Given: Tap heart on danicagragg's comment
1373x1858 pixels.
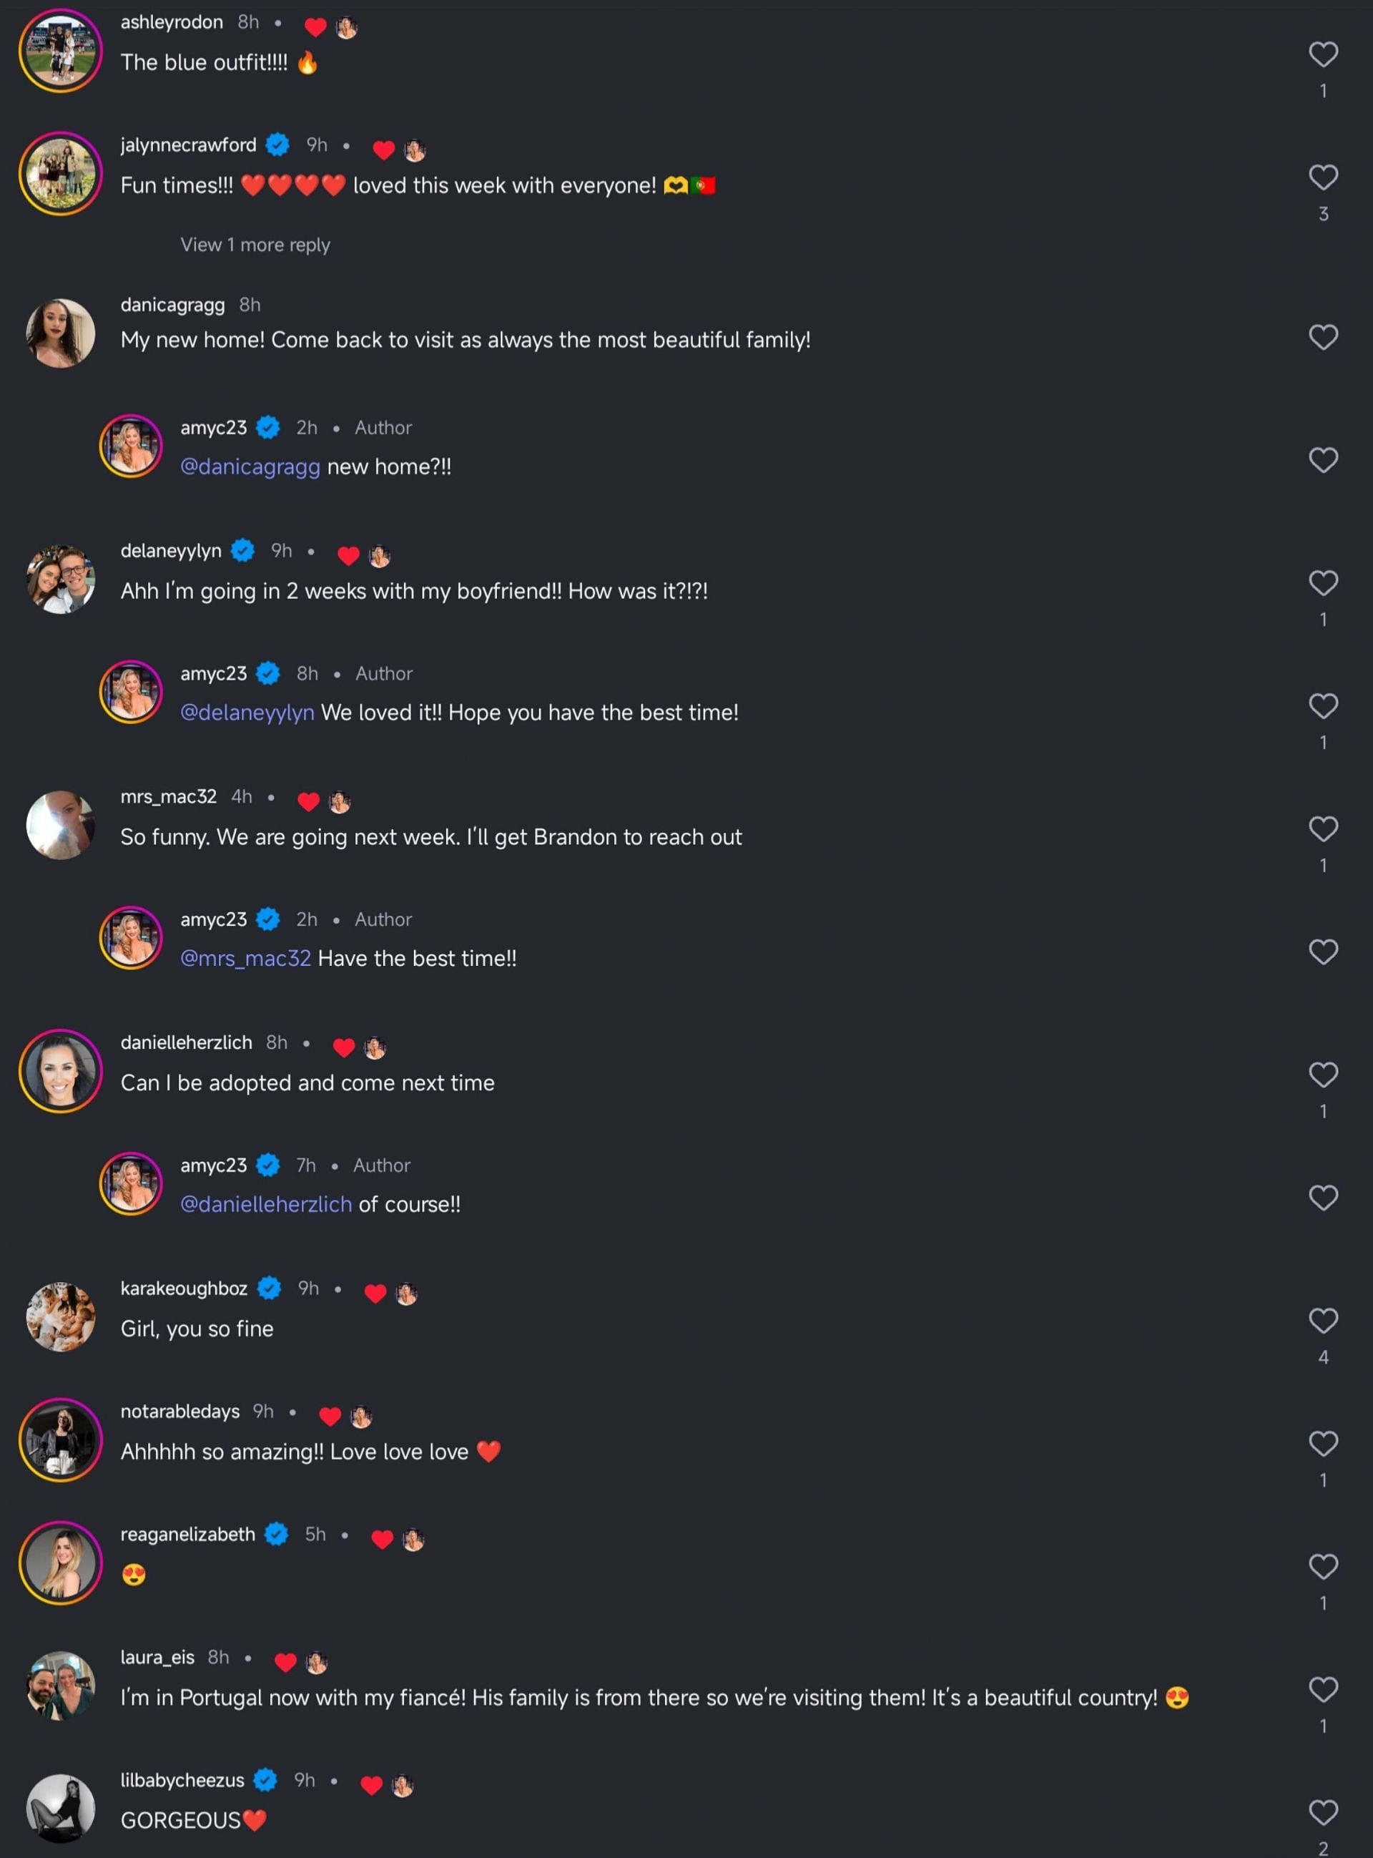Looking at the screenshot, I should [1322, 338].
